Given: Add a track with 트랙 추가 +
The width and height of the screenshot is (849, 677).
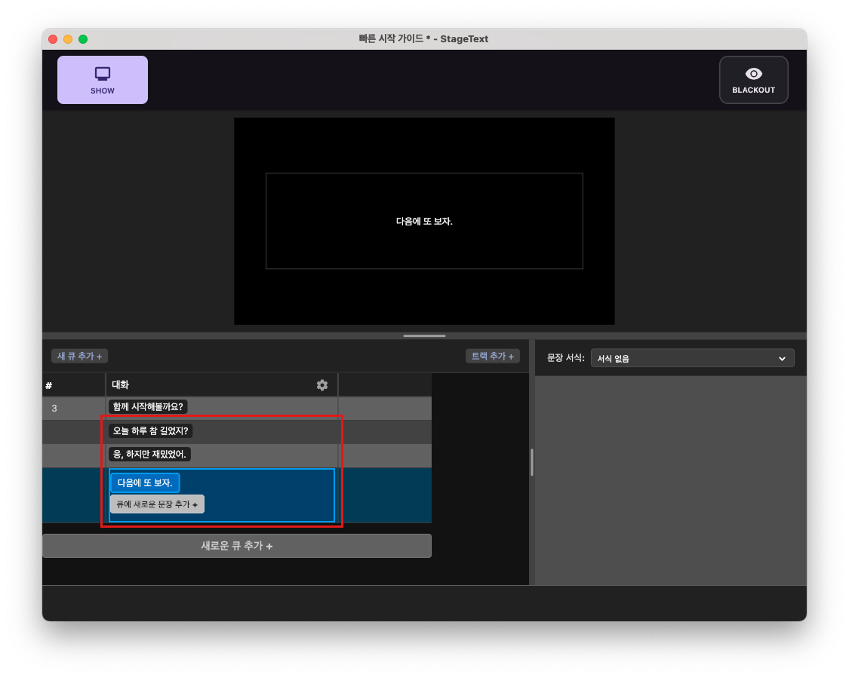Looking at the screenshot, I should pos(493,356).
